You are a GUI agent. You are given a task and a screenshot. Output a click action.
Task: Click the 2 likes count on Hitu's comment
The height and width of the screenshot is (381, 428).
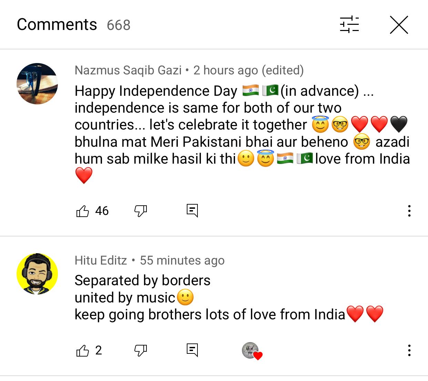pos(99,351)
